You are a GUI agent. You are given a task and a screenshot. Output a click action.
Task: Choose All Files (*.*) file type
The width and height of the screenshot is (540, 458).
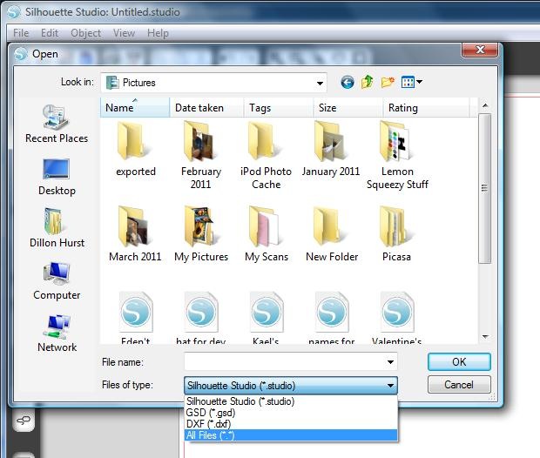pos(291,435)
